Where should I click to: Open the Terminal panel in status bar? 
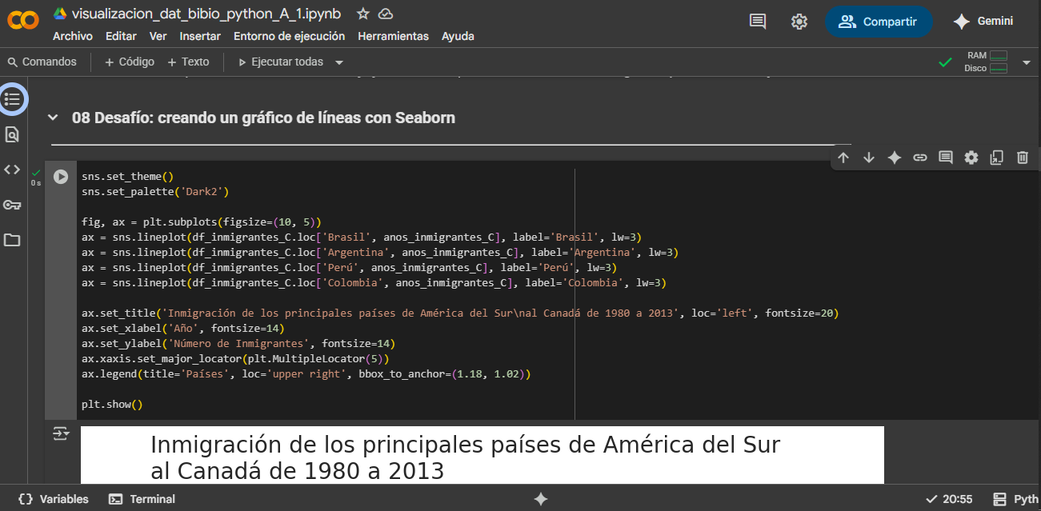tap(142, 499)
